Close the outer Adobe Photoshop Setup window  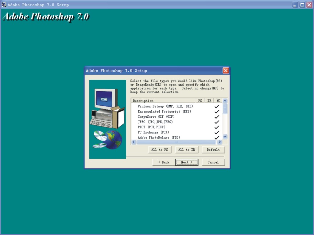309,5
